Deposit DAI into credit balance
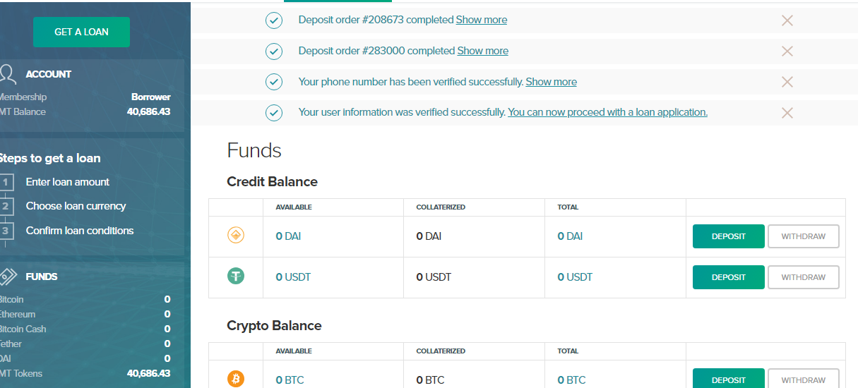 click(729, 236)
